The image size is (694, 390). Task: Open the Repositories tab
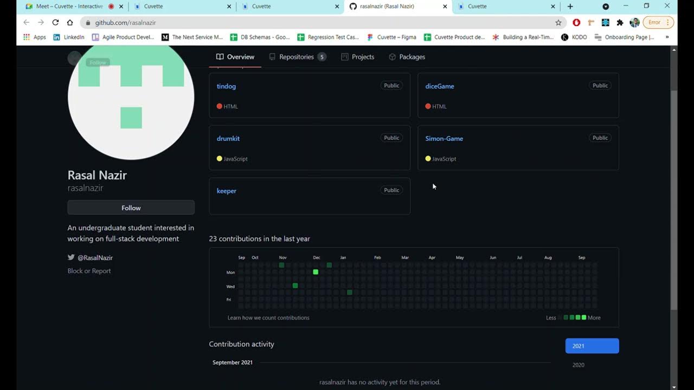(298, 57)
